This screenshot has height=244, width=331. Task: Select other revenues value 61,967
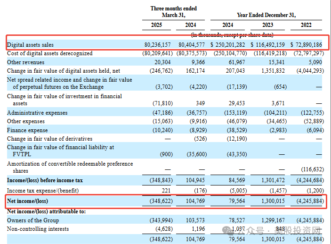(237, 62)
